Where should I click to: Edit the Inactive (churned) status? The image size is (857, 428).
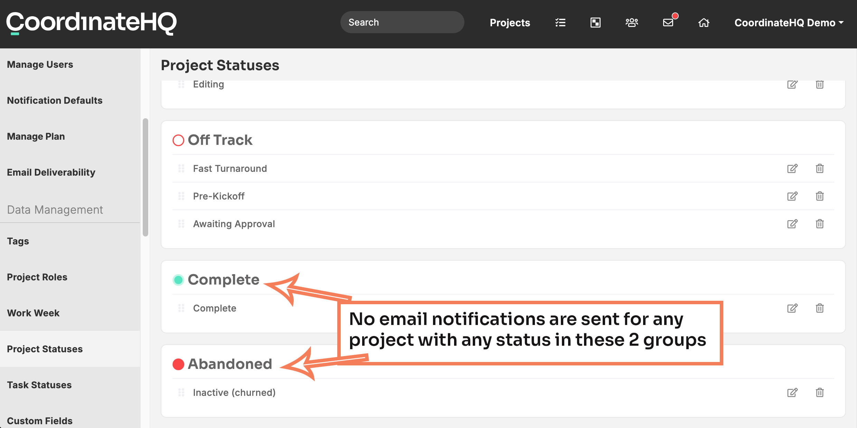coord(792,392)
